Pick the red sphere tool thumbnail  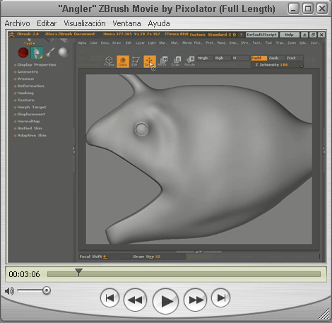(x=23, y=52)
